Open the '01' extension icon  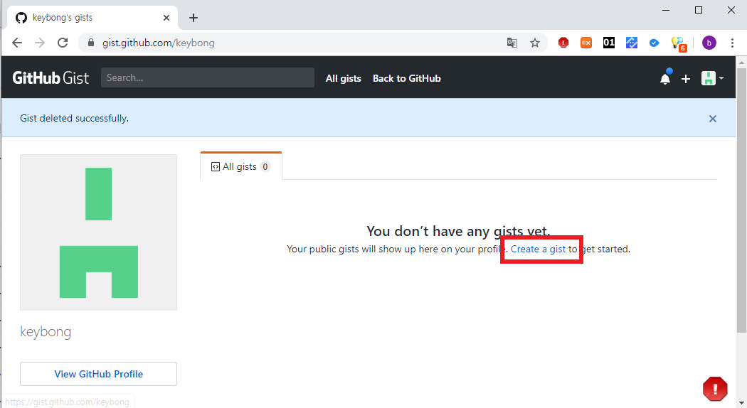click(x=609, y=43)
